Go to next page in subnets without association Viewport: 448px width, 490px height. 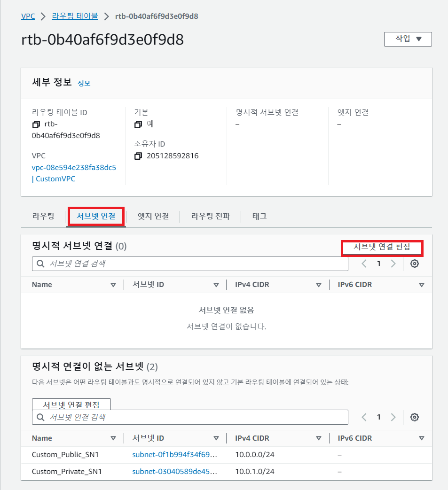[393, 417]
